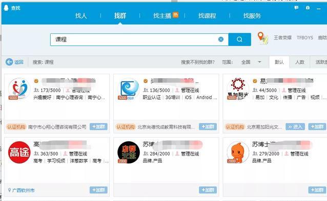Click the 363/500 member count
Image resolution: width=327 pixels, height=201 pixels.
[49, 154]
